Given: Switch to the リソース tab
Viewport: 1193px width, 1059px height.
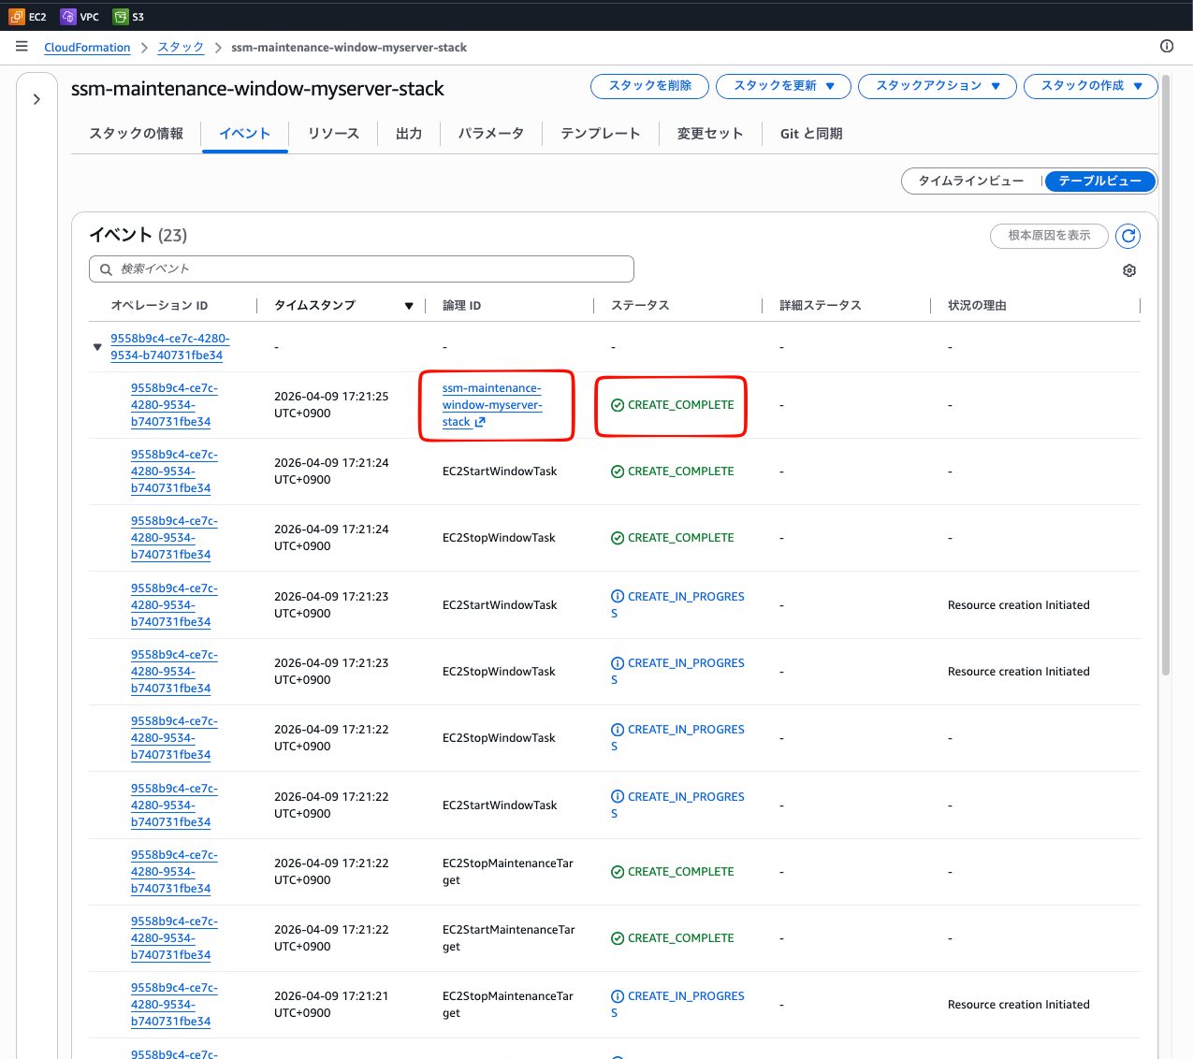Looking at the screenshot, I should click(333, 134).
